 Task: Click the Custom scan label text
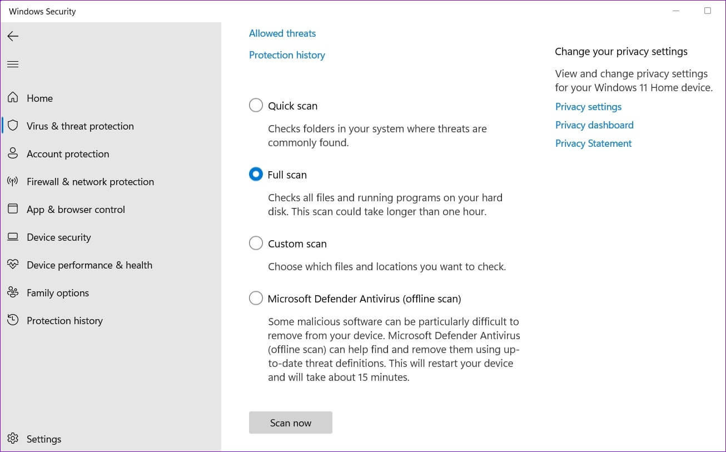297,244
